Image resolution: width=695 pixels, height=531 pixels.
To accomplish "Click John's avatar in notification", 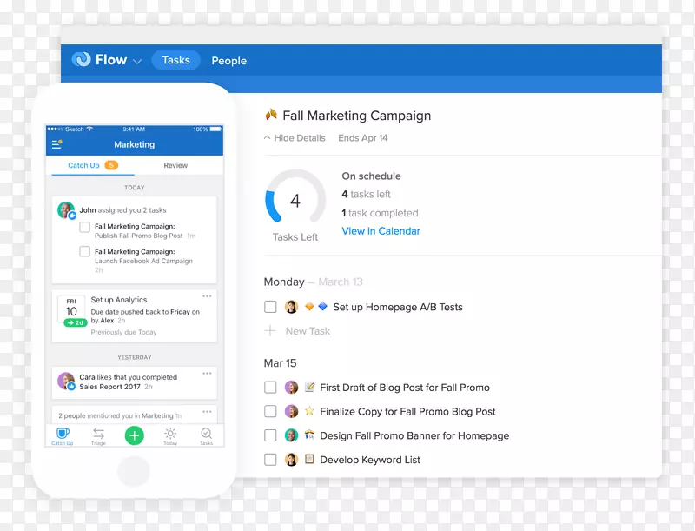I will tap(67, 210).
